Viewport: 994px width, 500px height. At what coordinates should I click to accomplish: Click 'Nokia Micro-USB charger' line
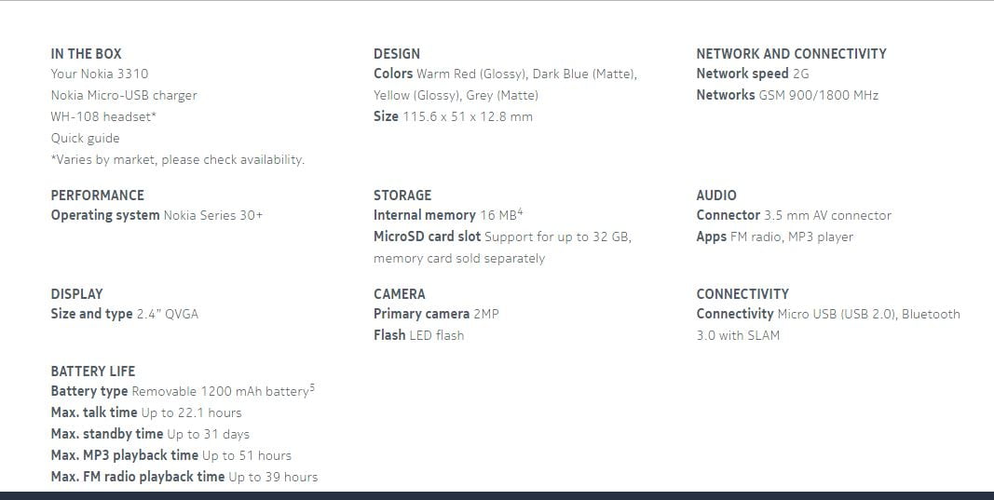tap(124, 95)
